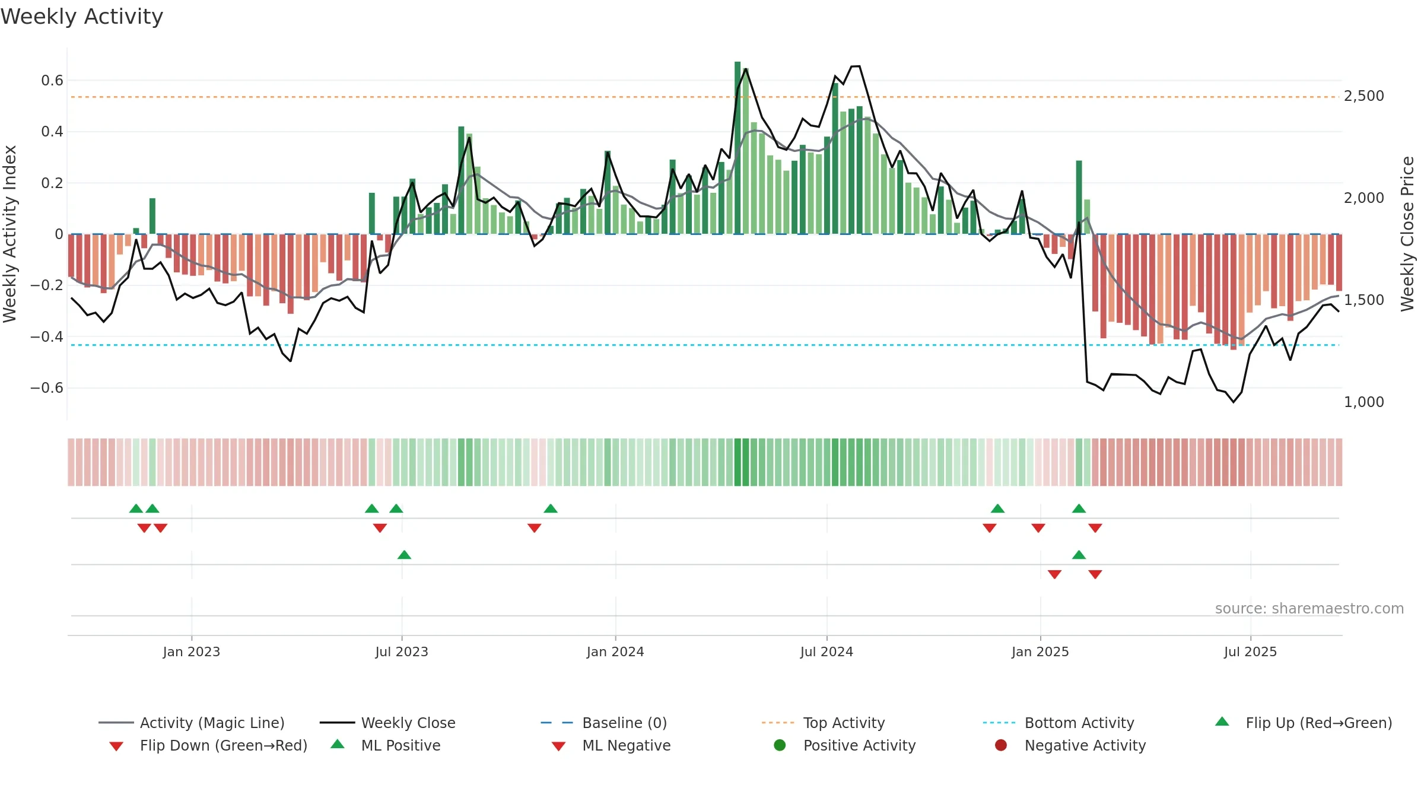This screenshot has width=1424, height=801.
Task: Click the green Positive Activity circle in legend
Action: [780, 745]
